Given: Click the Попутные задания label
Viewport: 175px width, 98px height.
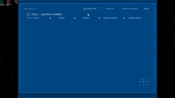Looking at the screenshot, I should pyautogui.click(x=110, y=18).
